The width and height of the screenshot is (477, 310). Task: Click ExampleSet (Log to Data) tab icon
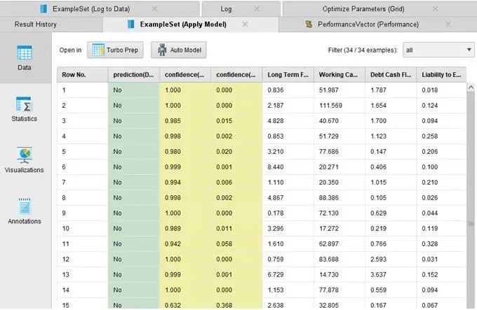tap(43, 9)
